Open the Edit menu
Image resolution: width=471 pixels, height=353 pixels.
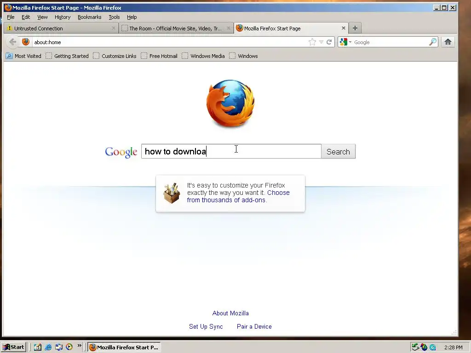26,17
